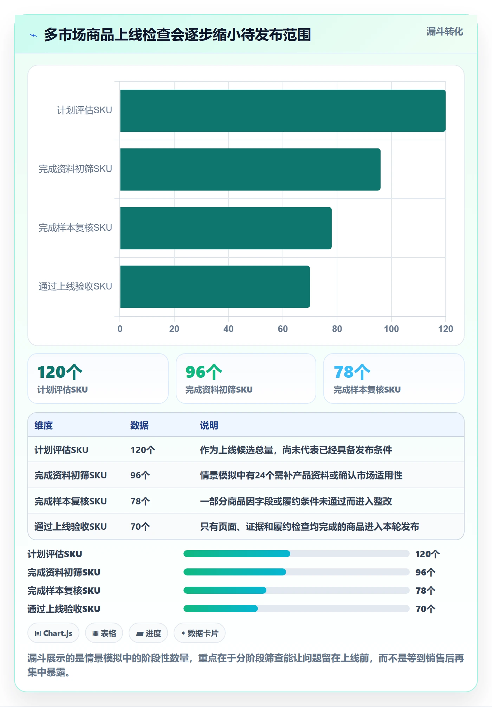The image size is (492, 707).
Task: Click the 96个 table cell
Action: pos(140,475)
